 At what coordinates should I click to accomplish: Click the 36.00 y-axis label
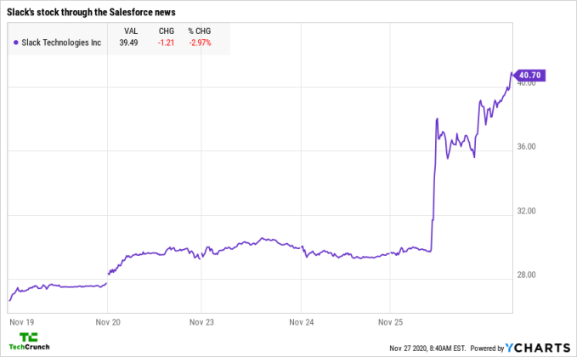click(x=528, y=146)
